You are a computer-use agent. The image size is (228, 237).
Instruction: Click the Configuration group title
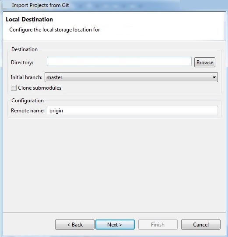tap(28, 101)
